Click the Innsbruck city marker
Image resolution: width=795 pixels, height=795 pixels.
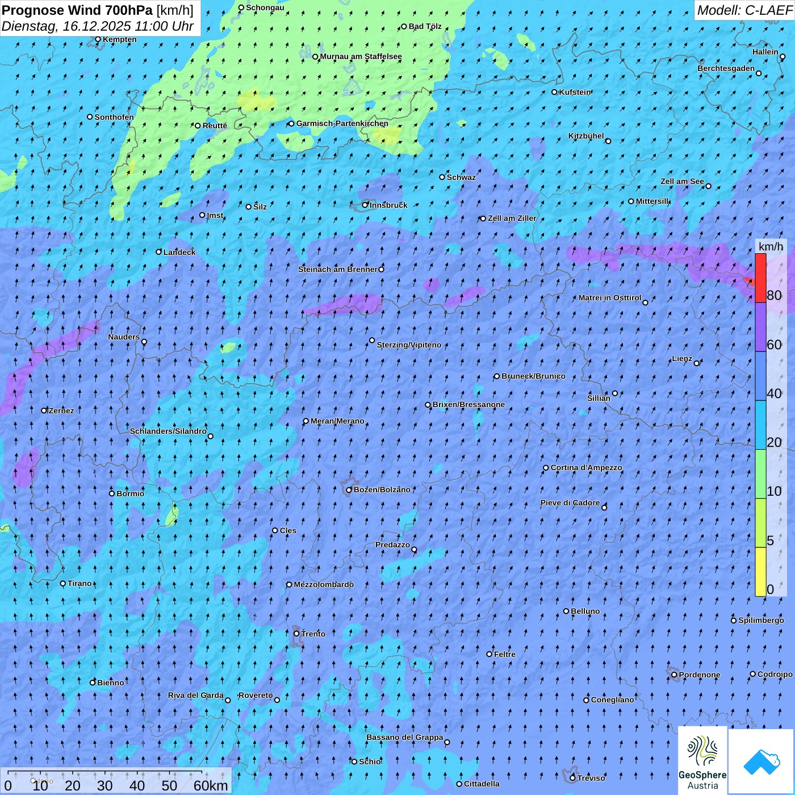pyautogui.click(x=365, y=205)
